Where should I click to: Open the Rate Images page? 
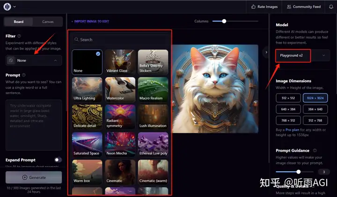264,7
